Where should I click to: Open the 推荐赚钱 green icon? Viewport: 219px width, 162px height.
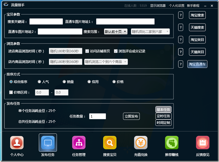tap(171, 142)
